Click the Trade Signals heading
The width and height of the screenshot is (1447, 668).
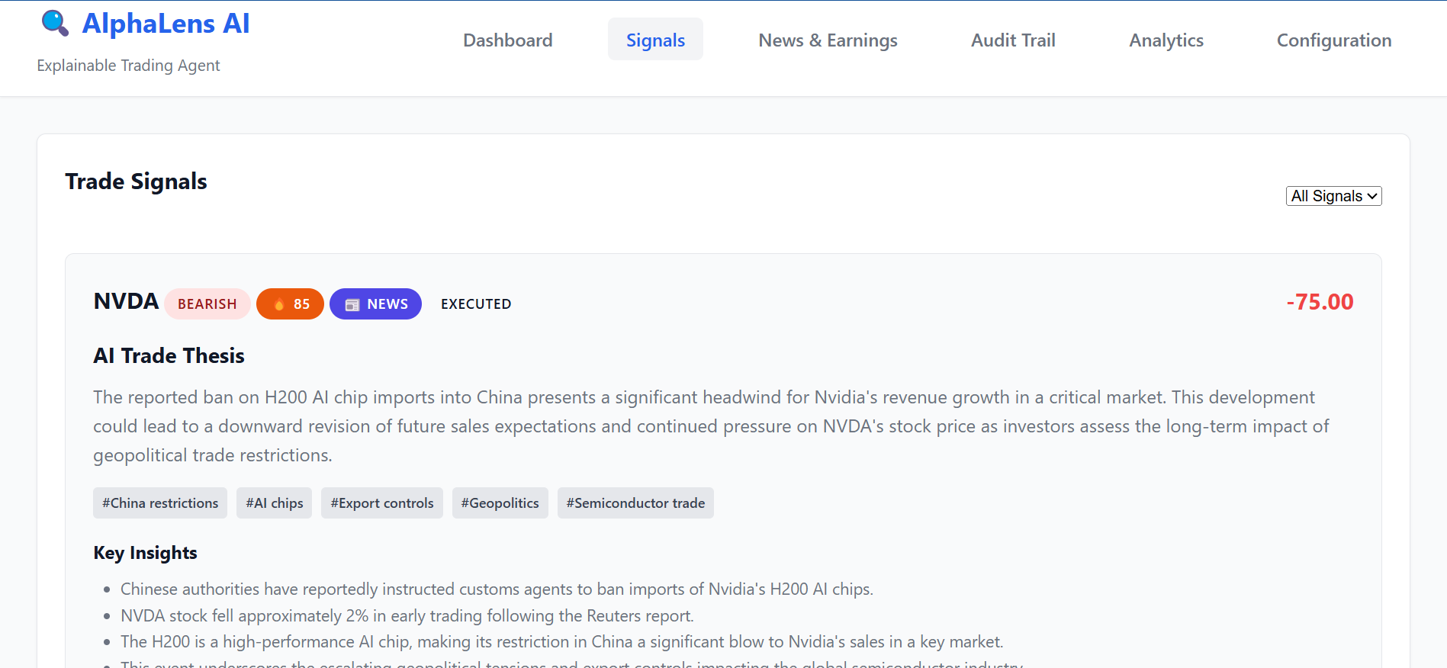(136, 181)
